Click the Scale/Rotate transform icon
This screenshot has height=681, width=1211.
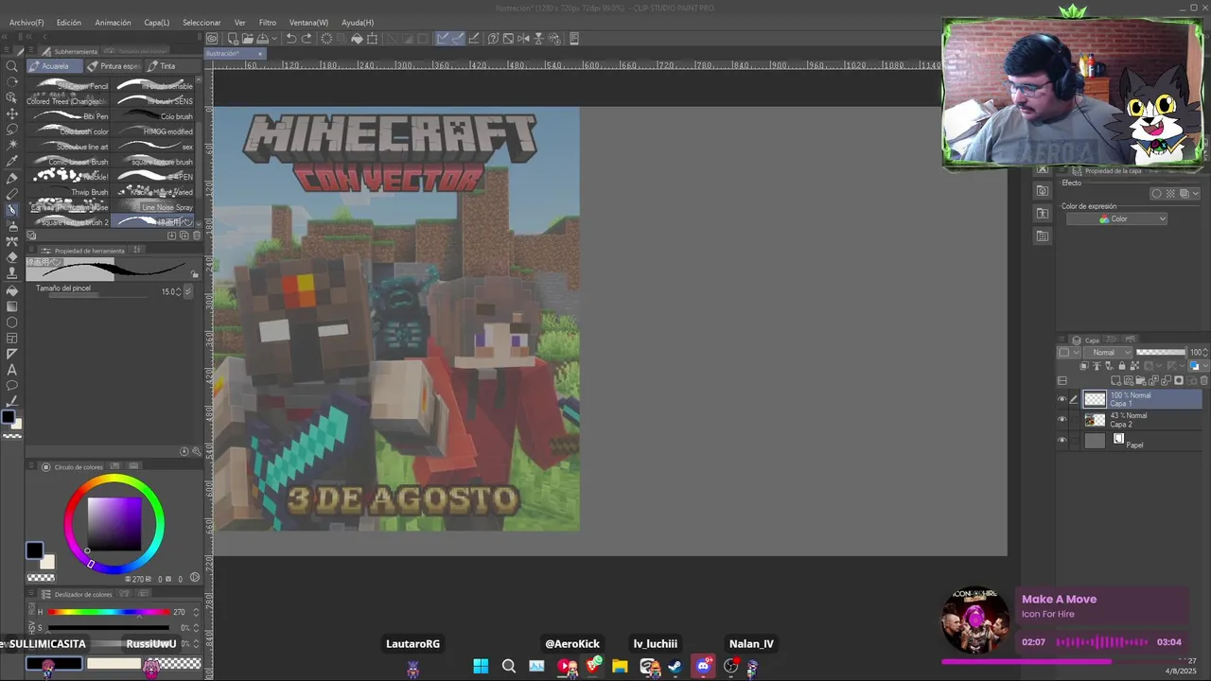click(x=373, y=39)
